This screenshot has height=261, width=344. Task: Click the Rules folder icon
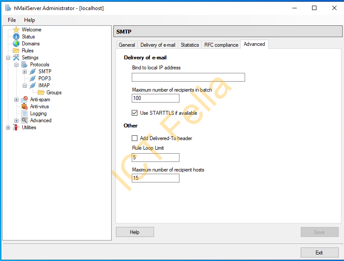[16, 51]
